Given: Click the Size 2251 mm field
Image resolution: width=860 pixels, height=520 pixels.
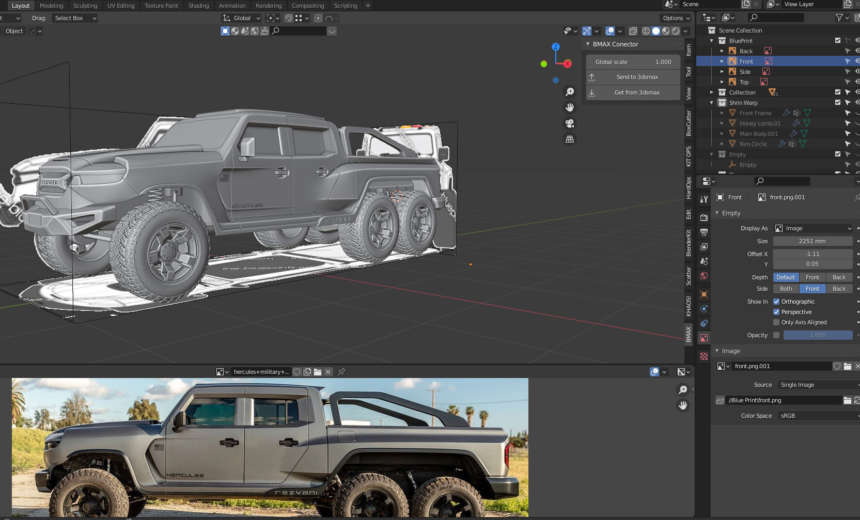Looking at the screenshot, I should (x=812, y=241).
